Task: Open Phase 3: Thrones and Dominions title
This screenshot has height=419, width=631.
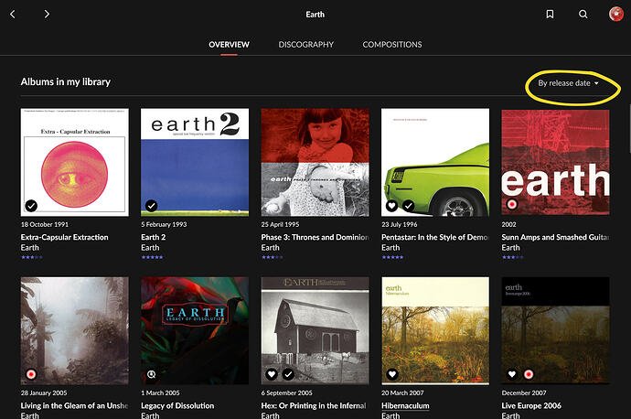Action: coord(315,238)
